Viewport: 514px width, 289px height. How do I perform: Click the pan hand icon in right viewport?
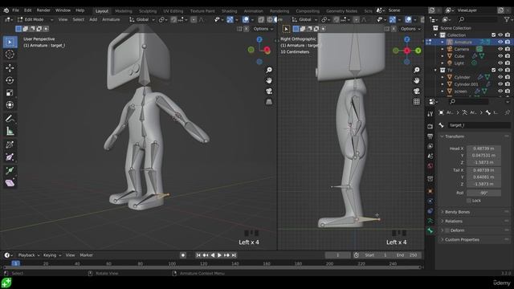click(417, 80)
